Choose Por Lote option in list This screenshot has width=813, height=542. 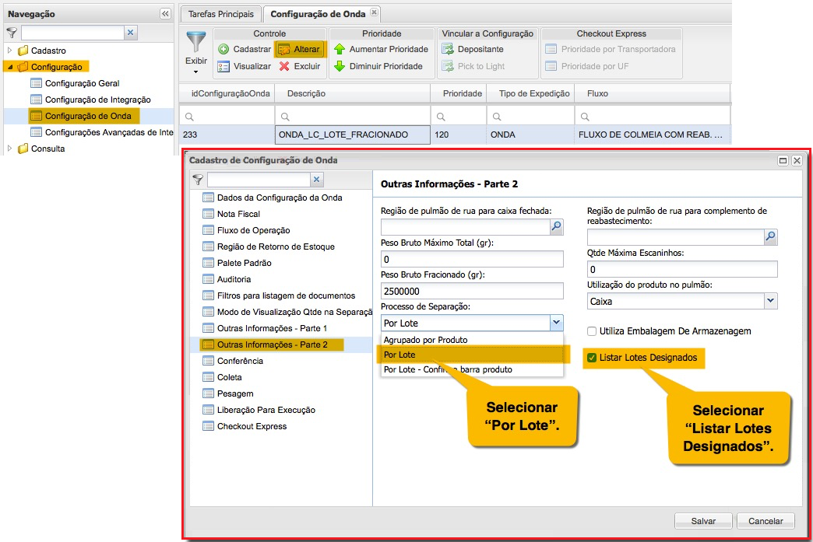click(472, 355)
